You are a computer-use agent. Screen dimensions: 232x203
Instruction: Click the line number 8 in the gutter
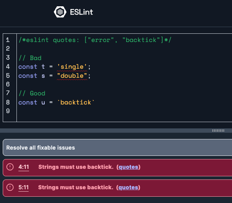point(8,102)
